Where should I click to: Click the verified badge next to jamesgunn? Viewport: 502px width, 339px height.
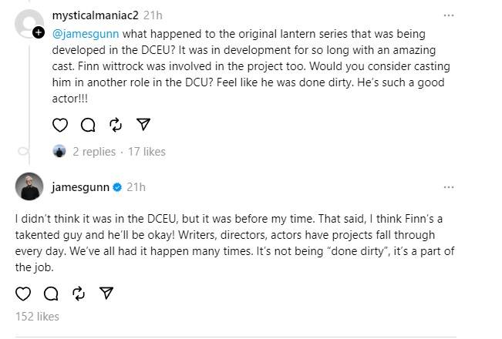click(x=117, y=186)
